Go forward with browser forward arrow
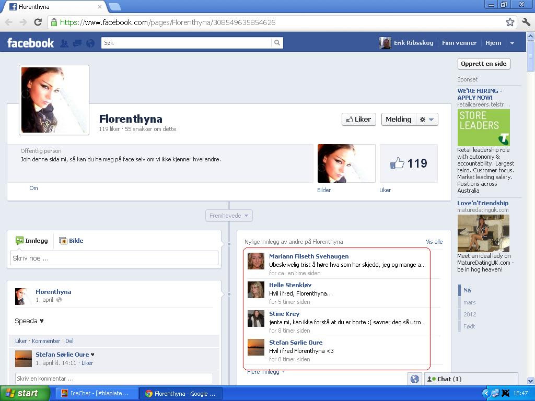The width and height of the screenshot is (535, 401). click(23, 22)
